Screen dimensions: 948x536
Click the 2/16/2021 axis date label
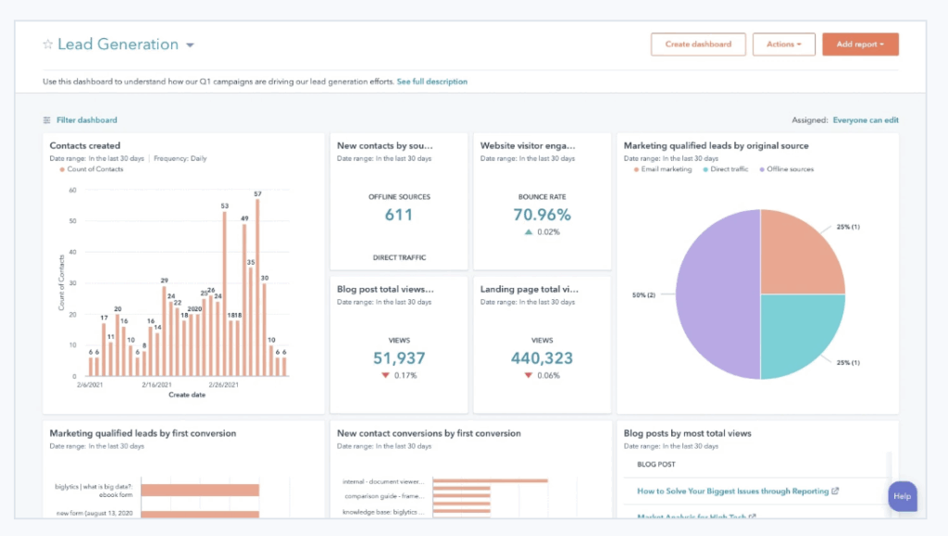(x=156, y=384)
